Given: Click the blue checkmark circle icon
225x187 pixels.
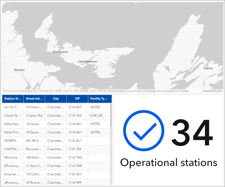Looking at the screenshot, I should point(144,130).
